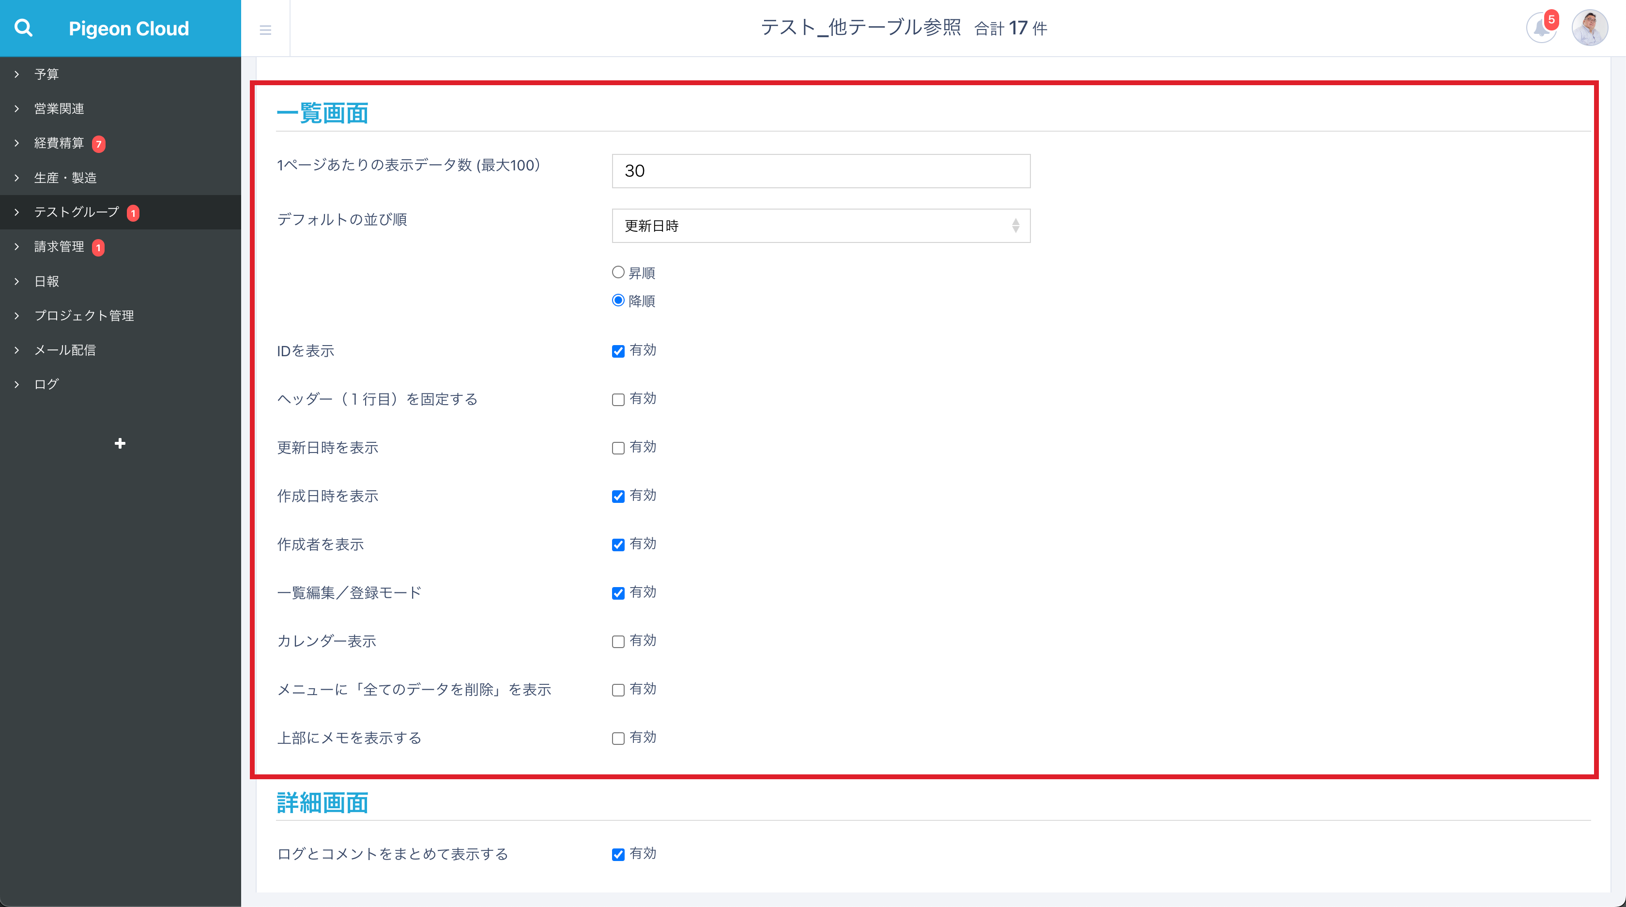Open the notification bell
This screenshot has height=907, width=1626.
click(1541, 29)
